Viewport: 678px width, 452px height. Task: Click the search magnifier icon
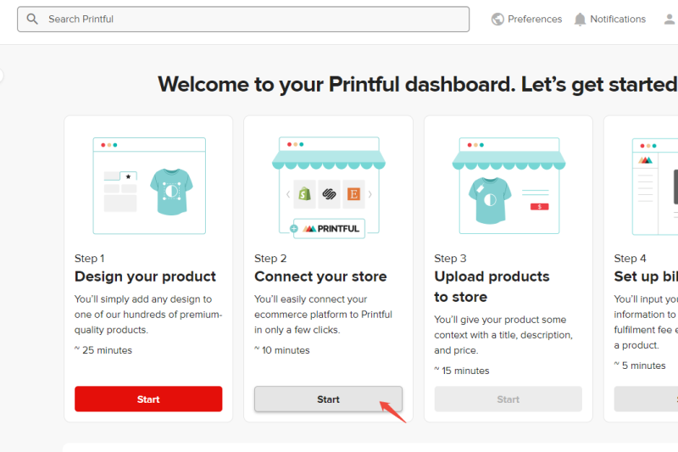point(32,19)
